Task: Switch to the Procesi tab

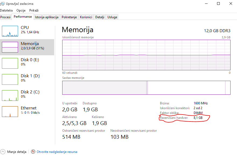Action: point(5,17)
